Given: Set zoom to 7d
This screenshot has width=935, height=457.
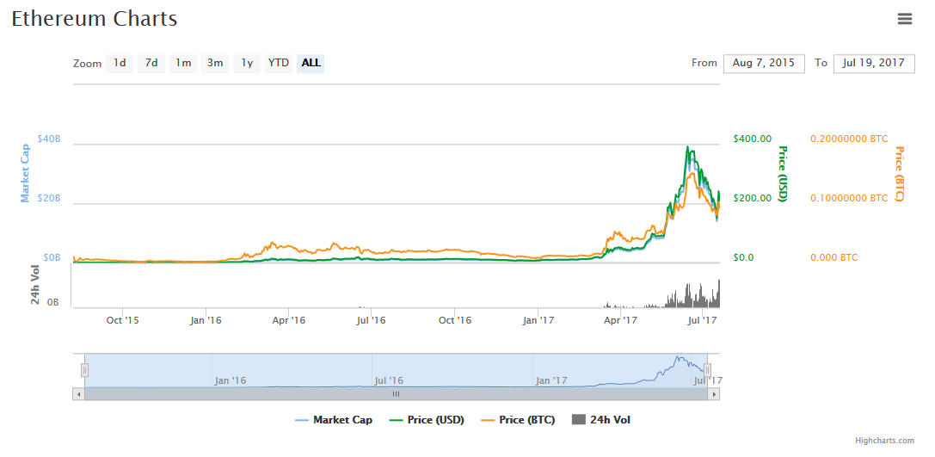Looking at the screenshot, I should (x=151, y=63).
